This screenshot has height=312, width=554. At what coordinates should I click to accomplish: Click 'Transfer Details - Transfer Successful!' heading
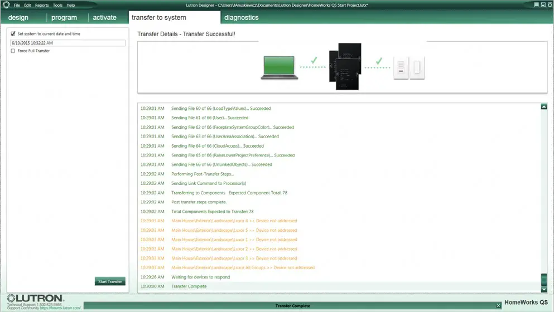(x=186, y=34)
